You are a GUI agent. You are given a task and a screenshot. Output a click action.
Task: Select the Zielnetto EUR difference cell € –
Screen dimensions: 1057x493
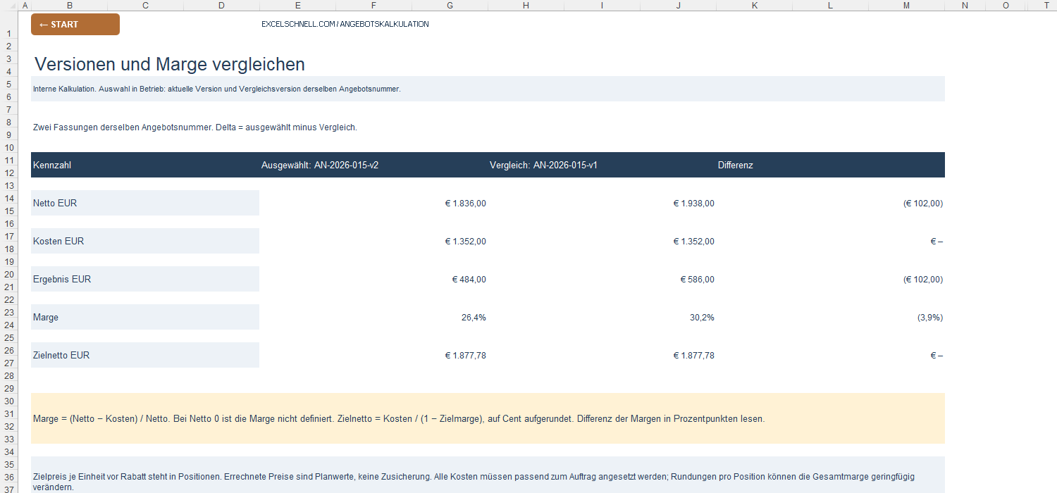tap(937, 356)
